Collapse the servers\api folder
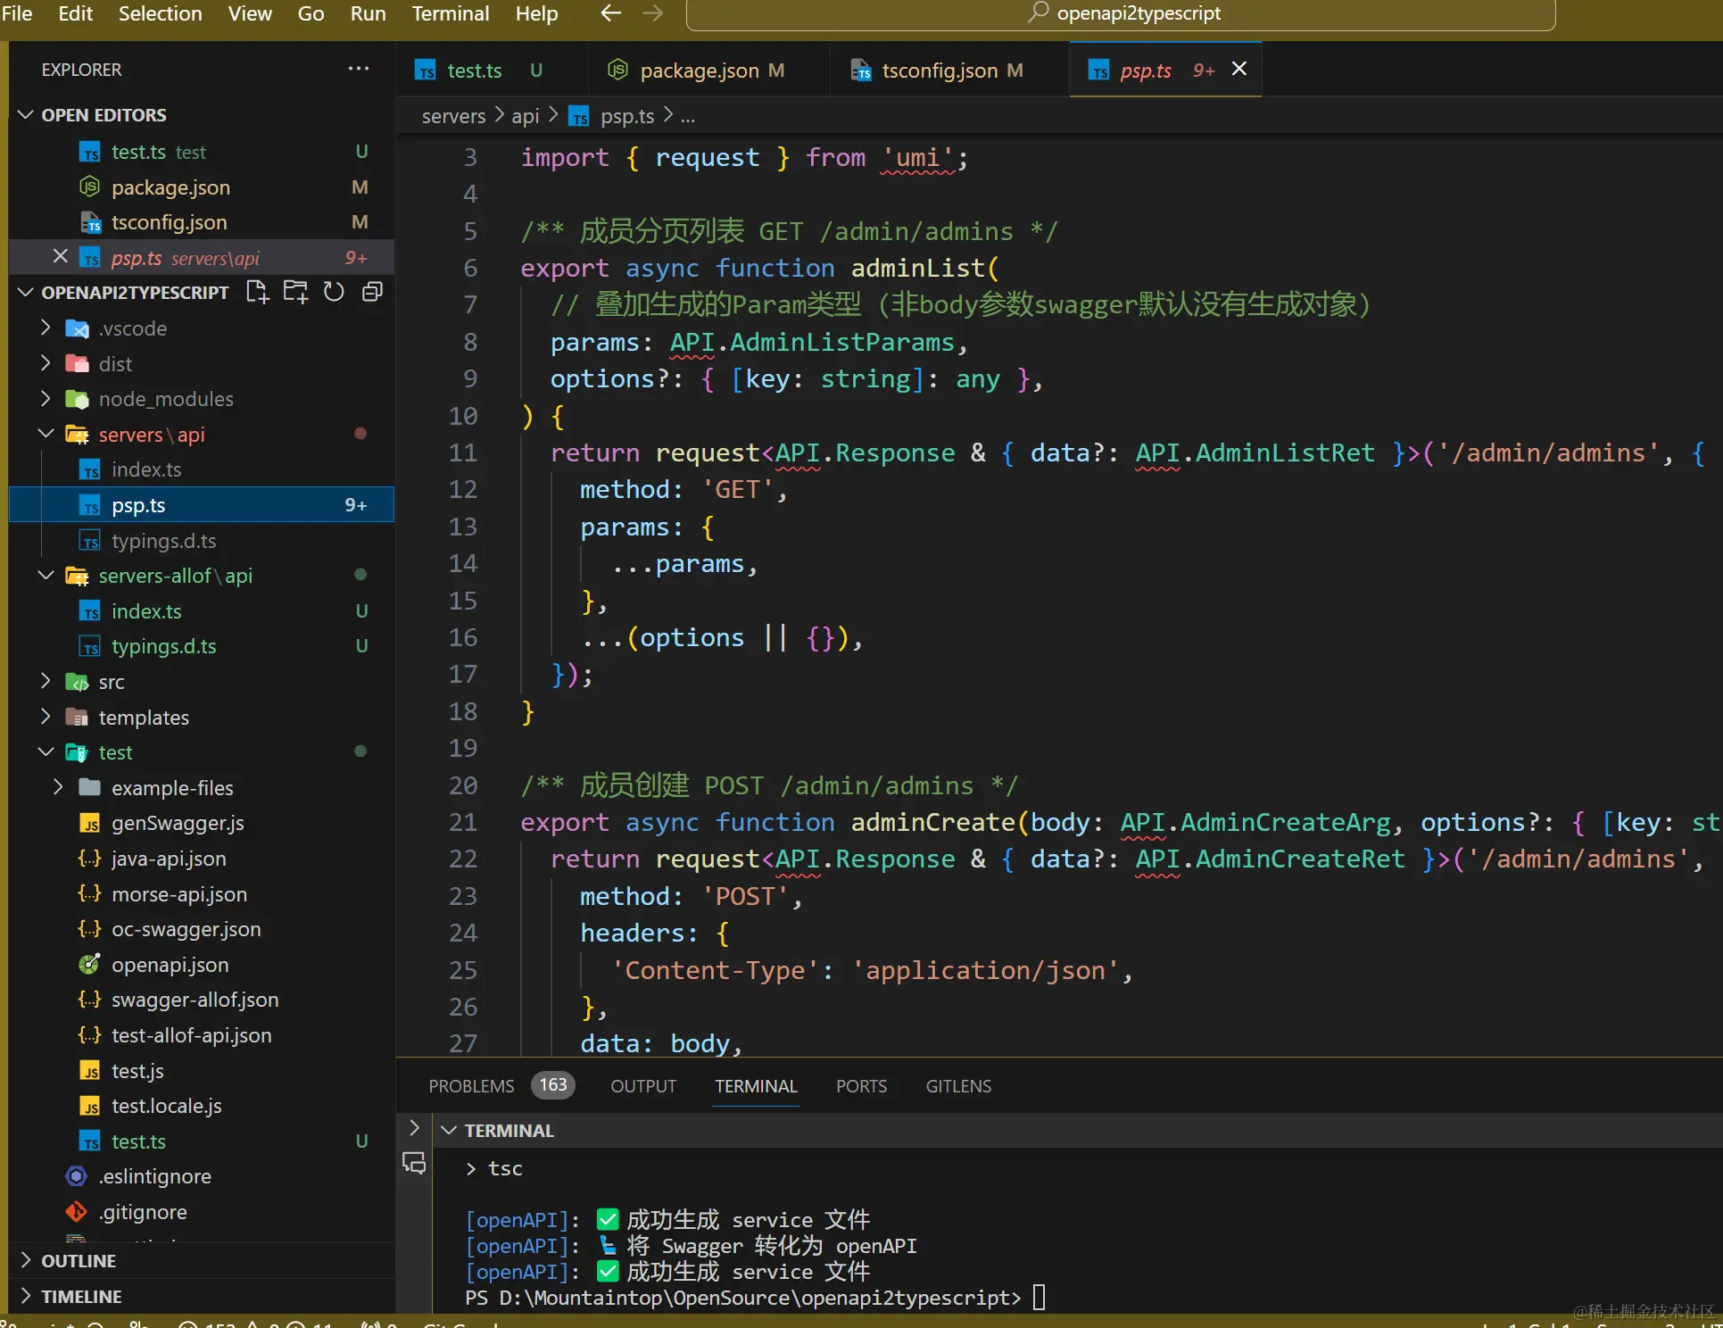Viewport: 1723px width, 1328px height. [x=46, y=434]
